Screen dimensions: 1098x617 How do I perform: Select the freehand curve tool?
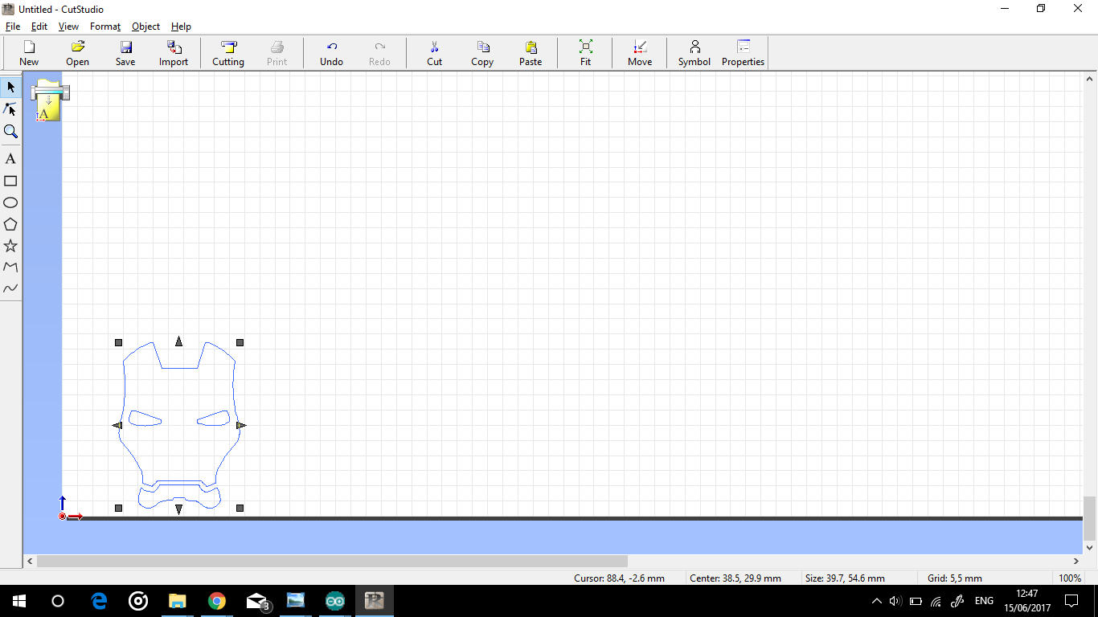click(x=10, y=288)
